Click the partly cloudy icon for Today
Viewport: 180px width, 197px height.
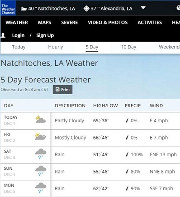click(40, 119)
